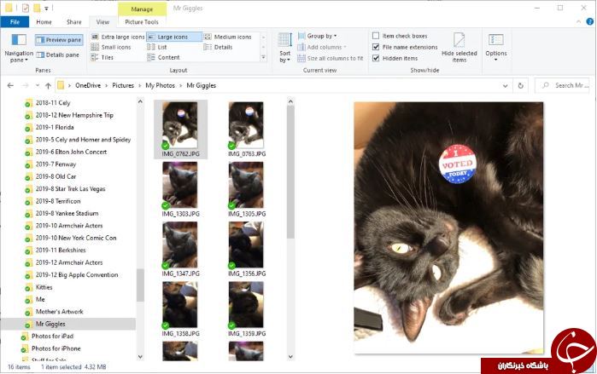This screenshot has width=597, height=374.
Task: Switch to Tiles layout
Action: [102, 57]
